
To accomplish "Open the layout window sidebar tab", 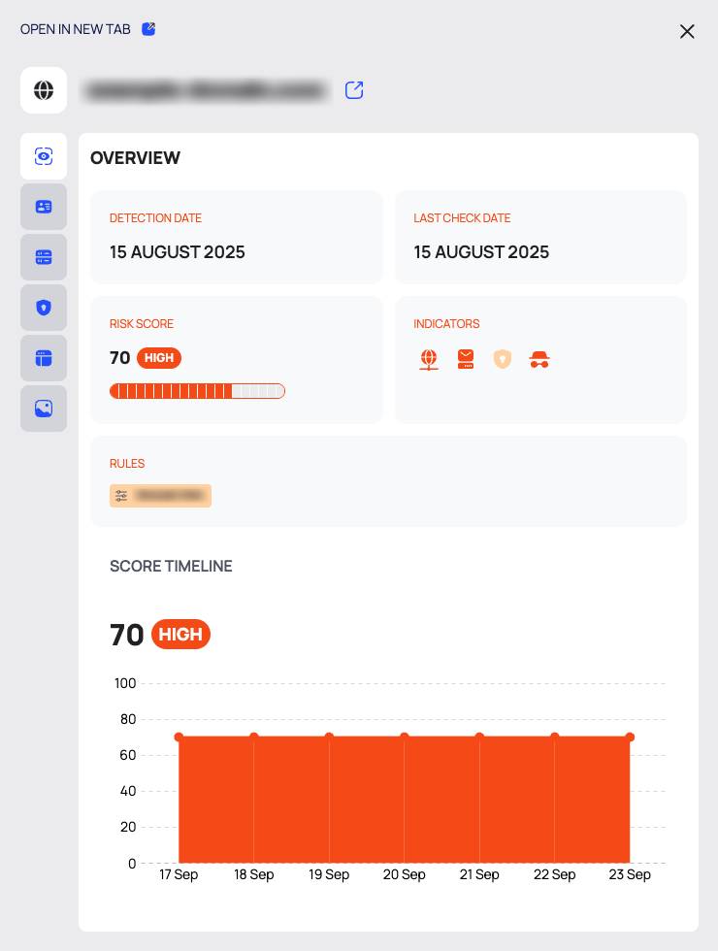I will click(44, 358).
